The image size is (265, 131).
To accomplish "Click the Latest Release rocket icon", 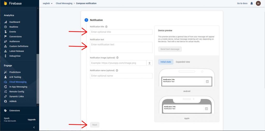I will click(x=6, y=51).
